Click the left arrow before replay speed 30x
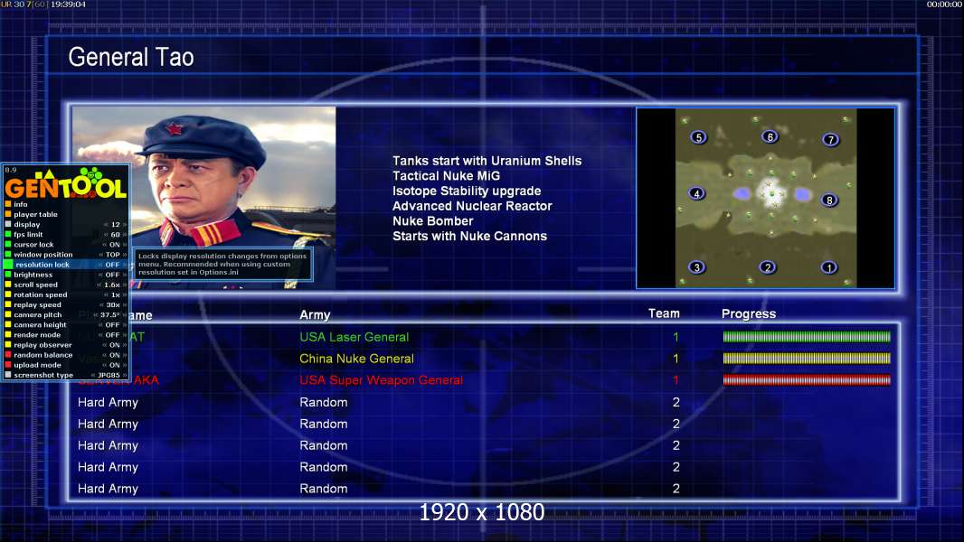Image resolution: width=964 pixels, height=542 pixels. tap(101, 304)
